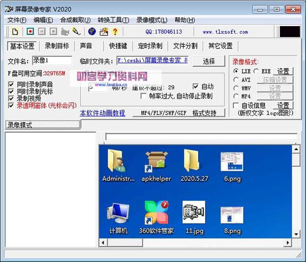Click the 360软件管家 icon in preview
Viewport: 306px width, 262px height.
[157, 212]
